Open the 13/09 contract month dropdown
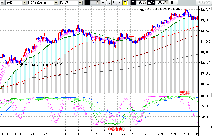Viewport: 212px width, 136px height. pos(80,2)
